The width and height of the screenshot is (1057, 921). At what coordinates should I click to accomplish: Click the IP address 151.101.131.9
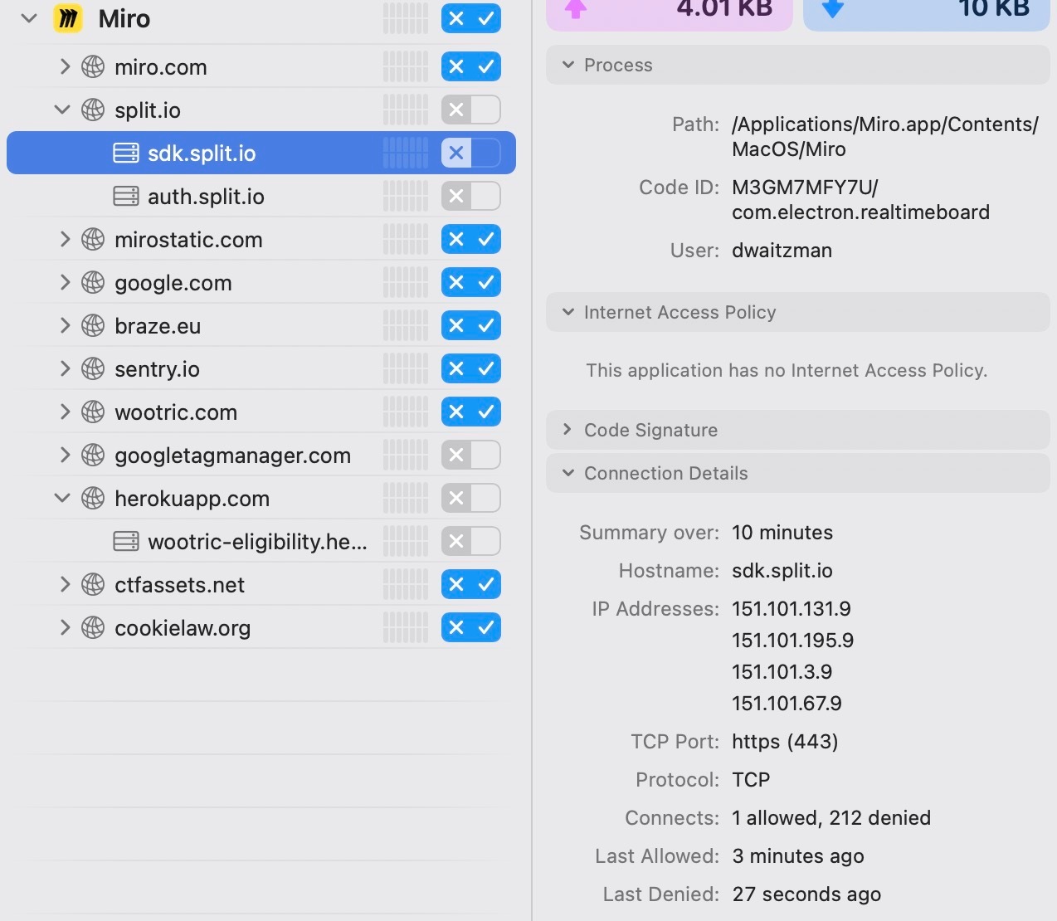coord(792,609)
